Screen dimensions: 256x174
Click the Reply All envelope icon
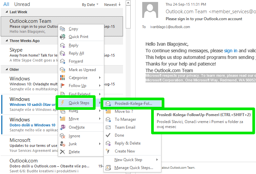(63, 53)
